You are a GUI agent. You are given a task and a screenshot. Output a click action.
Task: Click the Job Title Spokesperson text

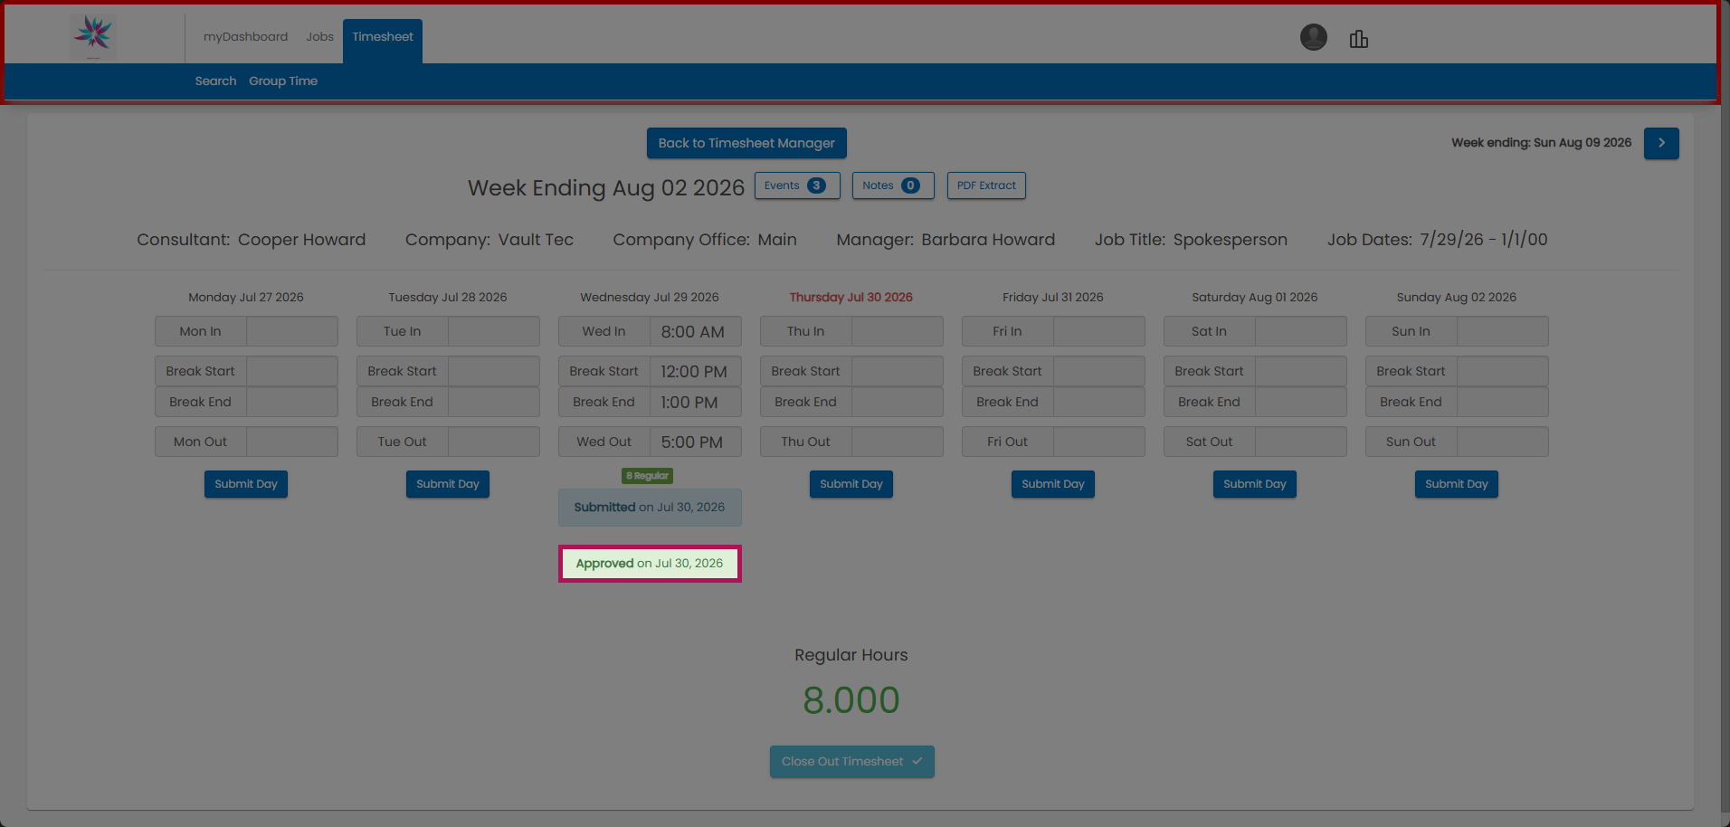(x=1230, y=240)
